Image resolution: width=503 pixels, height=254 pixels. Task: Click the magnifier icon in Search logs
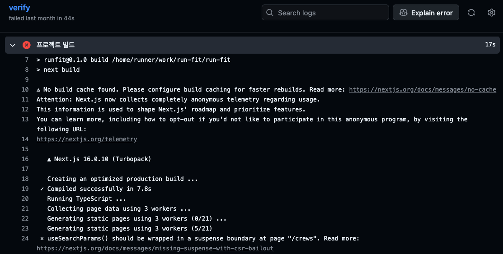coord(270,13)
